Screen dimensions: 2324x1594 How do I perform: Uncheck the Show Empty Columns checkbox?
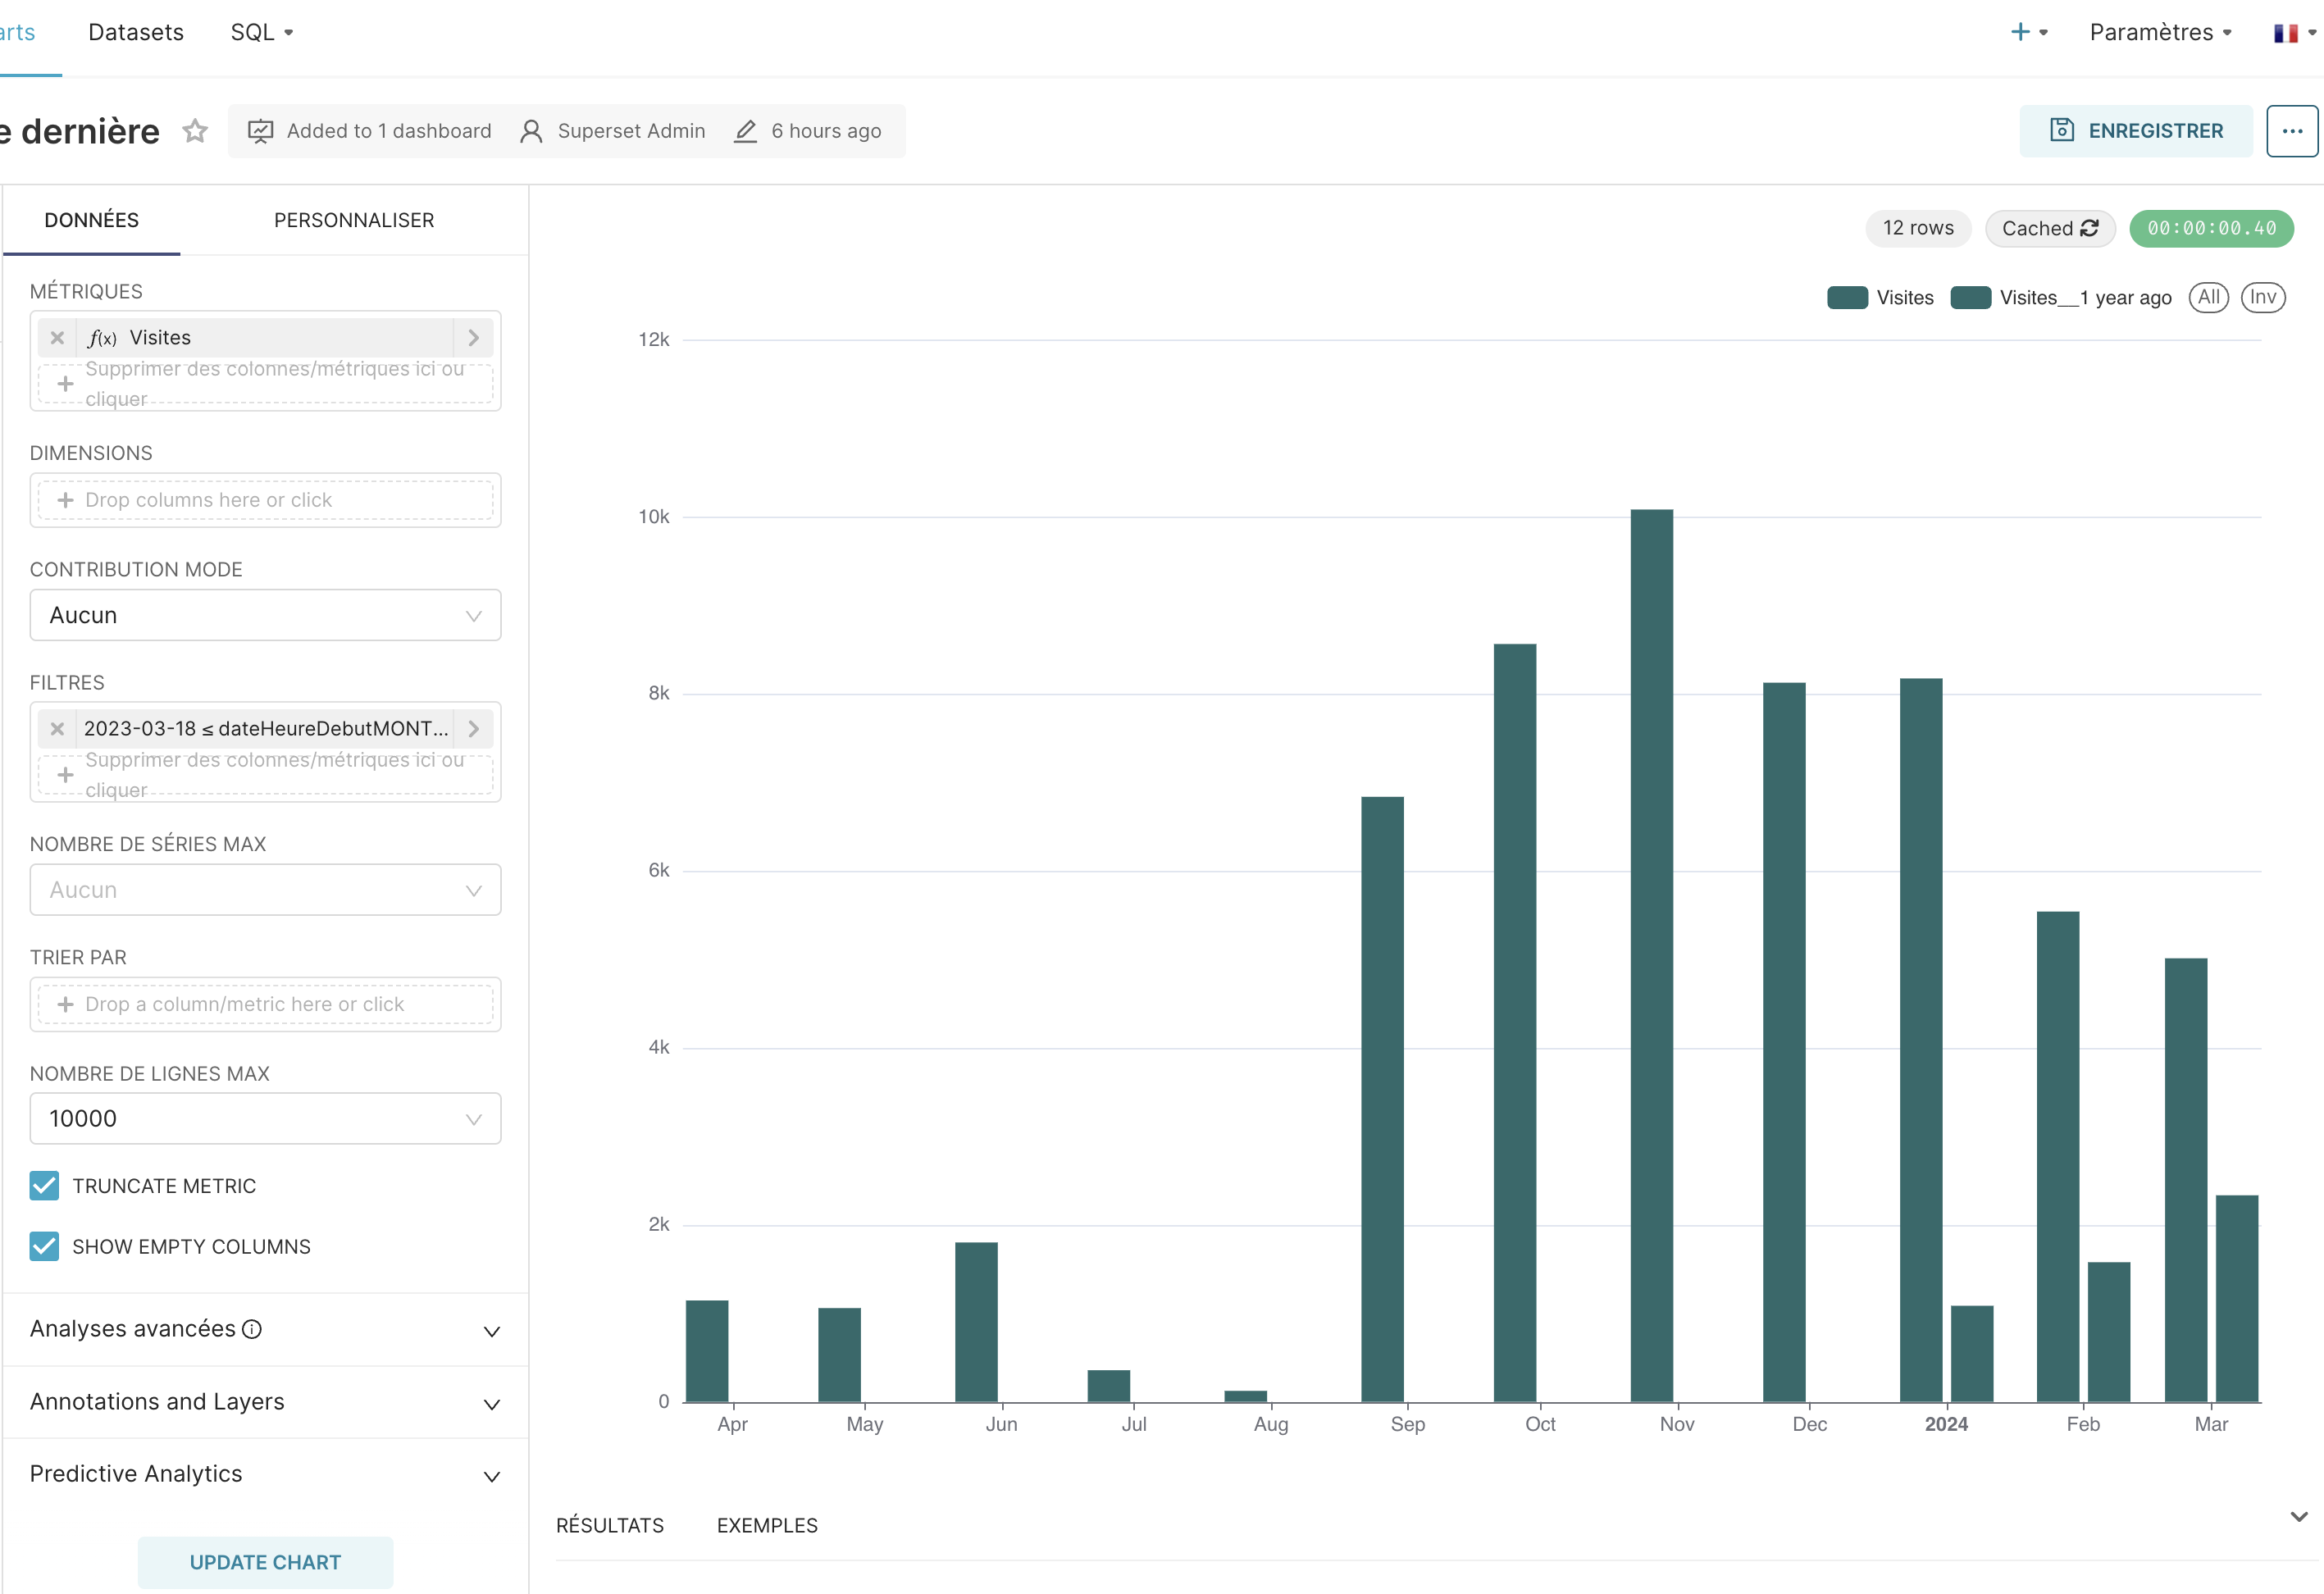[44, 1247]
